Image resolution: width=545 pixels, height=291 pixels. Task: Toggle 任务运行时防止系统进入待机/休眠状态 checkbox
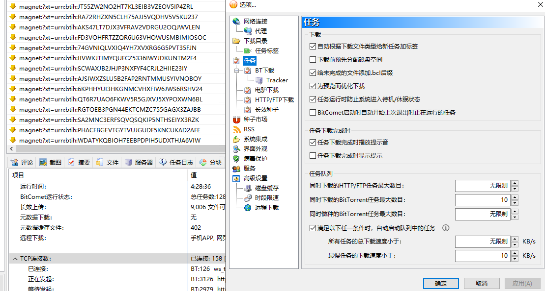coord(313,99)
